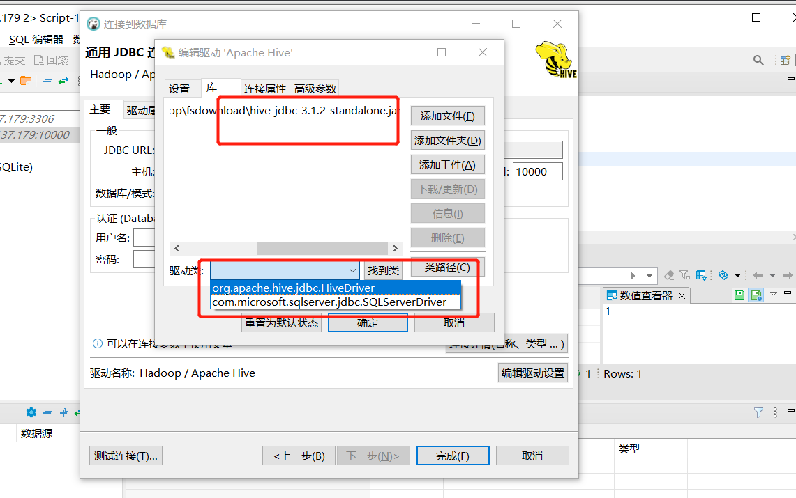Click 编辑驱动设置 button
This screenshot has height=498, width=796.
(x=533, y=373)
